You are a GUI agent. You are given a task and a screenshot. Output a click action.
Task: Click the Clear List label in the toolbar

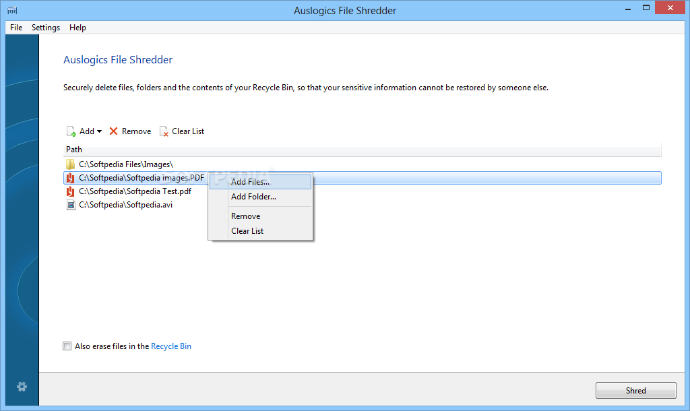coord(188,131)
